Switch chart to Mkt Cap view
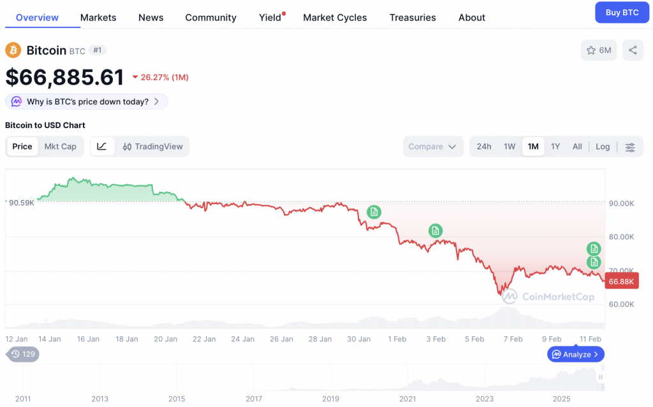This screenshot has height=407, width=653. pyautogui.click(x=61, y=146)
